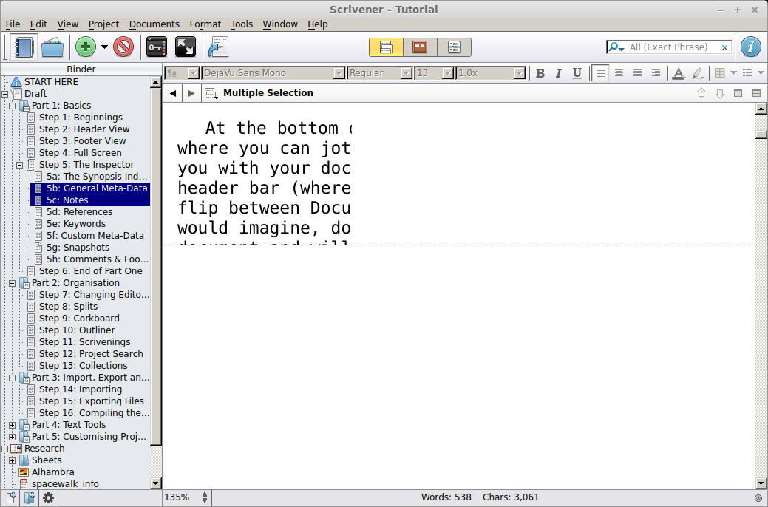The height and width of the screenshot is (507, 768).
Task: Open the Keywords panel key icon
Action: point(157,47)
